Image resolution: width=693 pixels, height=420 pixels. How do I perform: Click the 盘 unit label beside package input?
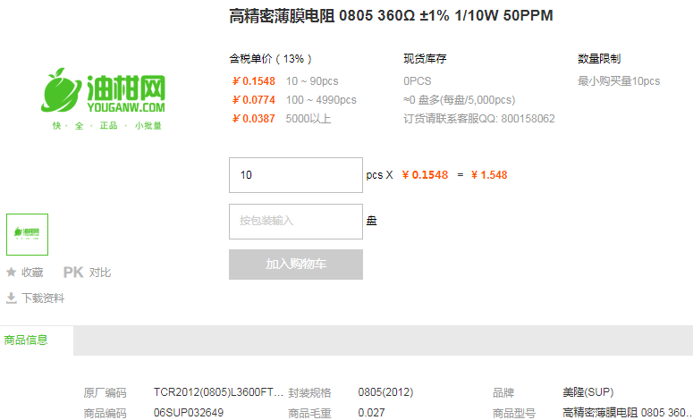tap(371, 222)
